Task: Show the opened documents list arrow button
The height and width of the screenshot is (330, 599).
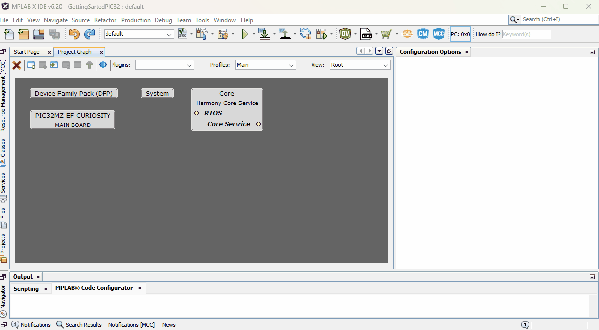Action: click(x=379, y=51)
